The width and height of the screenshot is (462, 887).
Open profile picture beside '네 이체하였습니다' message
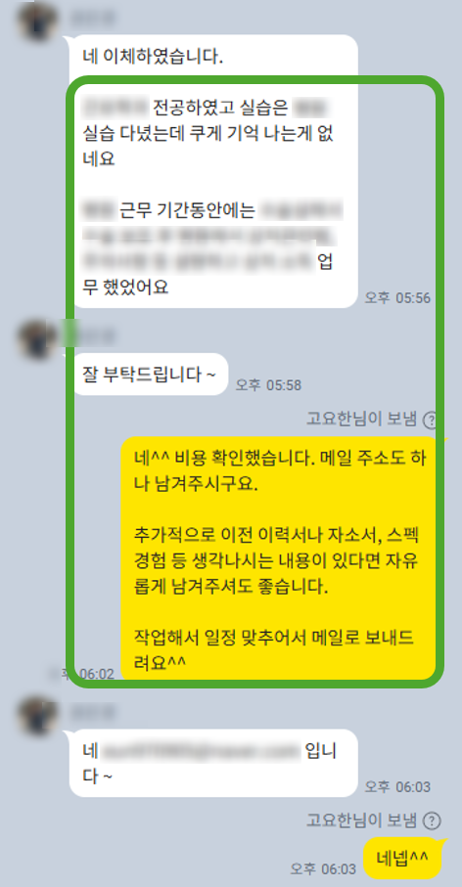pyautogui.click(x=36, y=22)
